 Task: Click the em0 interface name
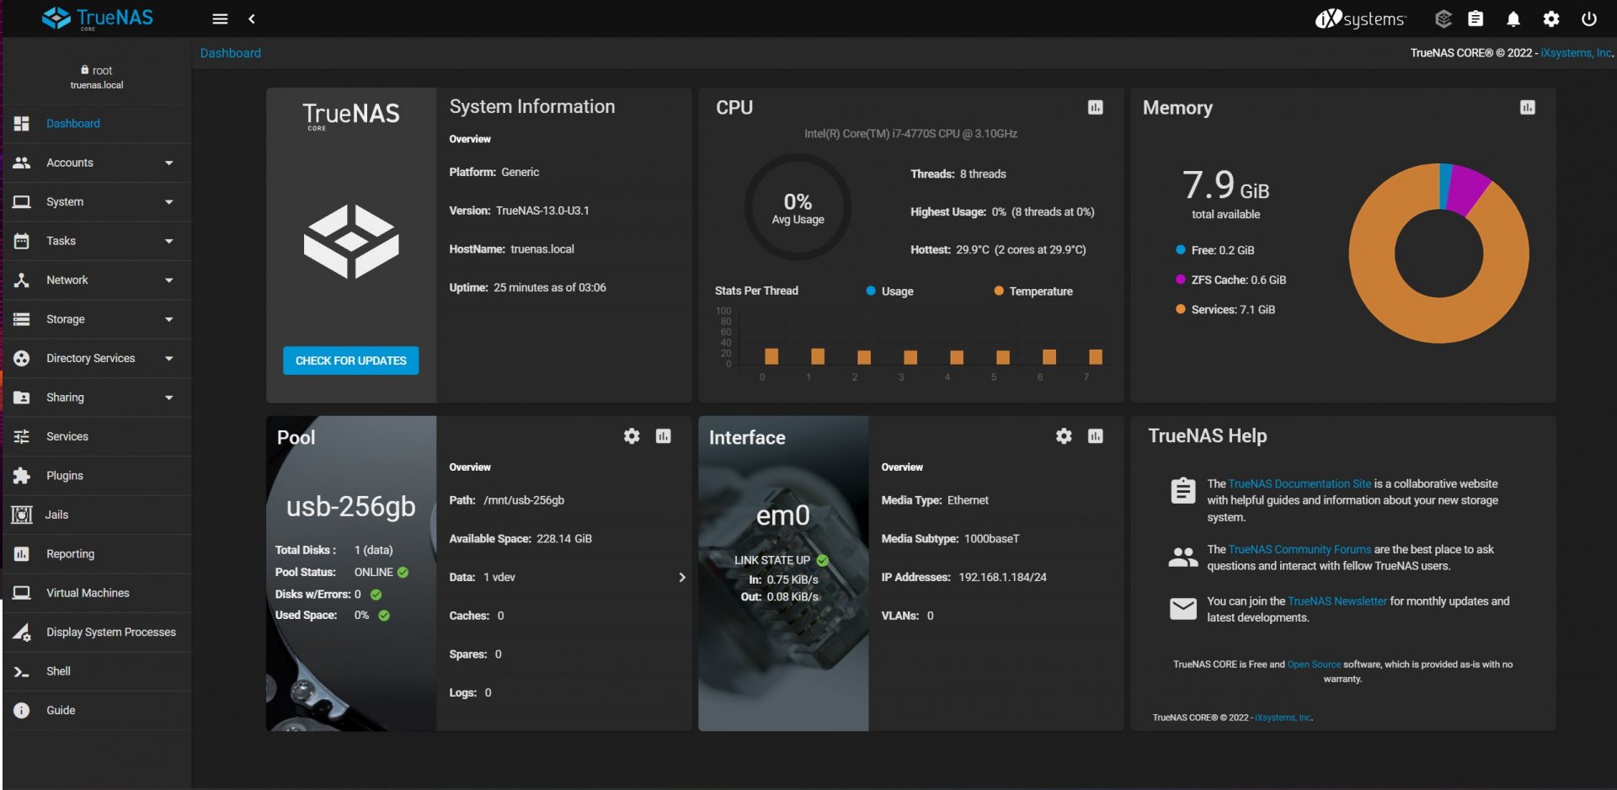[782, 515]
